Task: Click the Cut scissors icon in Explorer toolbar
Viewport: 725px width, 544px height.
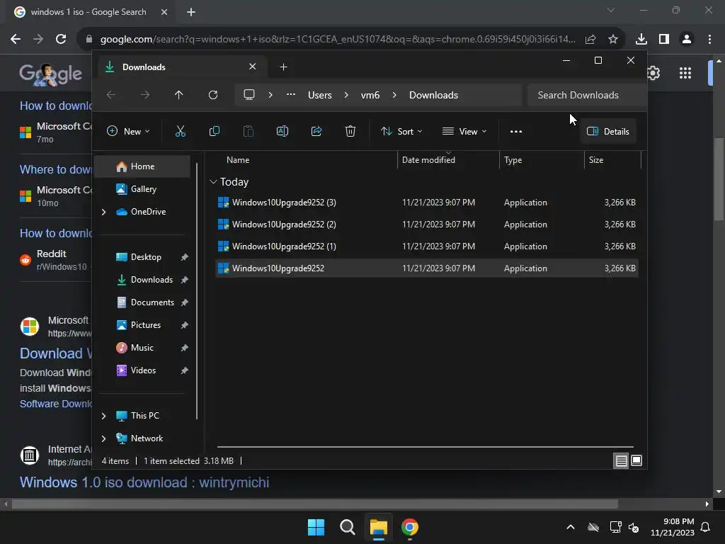Action: click(x=181, y=131)
